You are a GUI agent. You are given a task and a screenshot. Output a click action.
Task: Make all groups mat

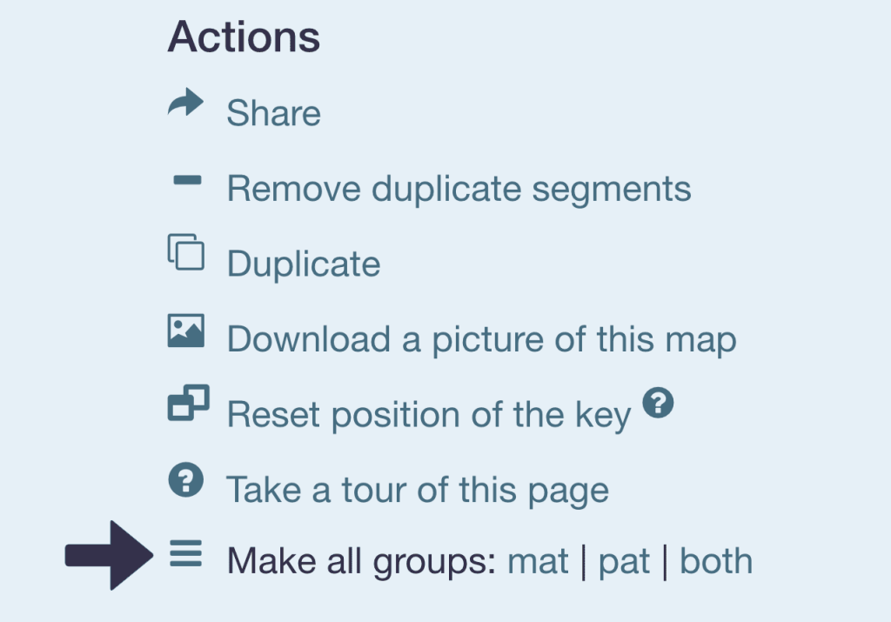538,562
